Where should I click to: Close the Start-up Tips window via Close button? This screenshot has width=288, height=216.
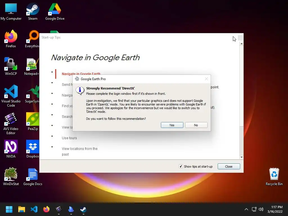[229, 166]
